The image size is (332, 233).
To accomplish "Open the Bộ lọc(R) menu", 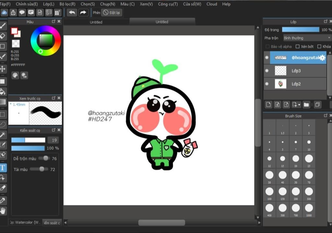I will 67,4.
